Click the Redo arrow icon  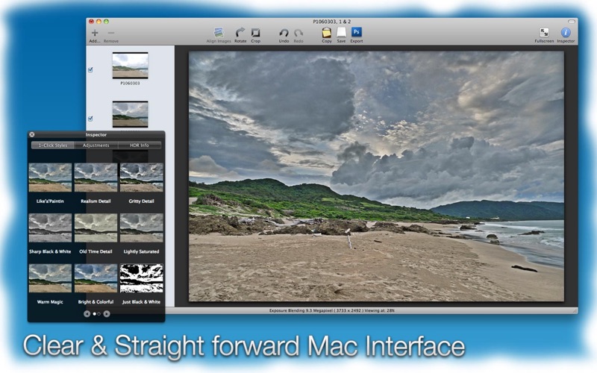click(298, 33)
